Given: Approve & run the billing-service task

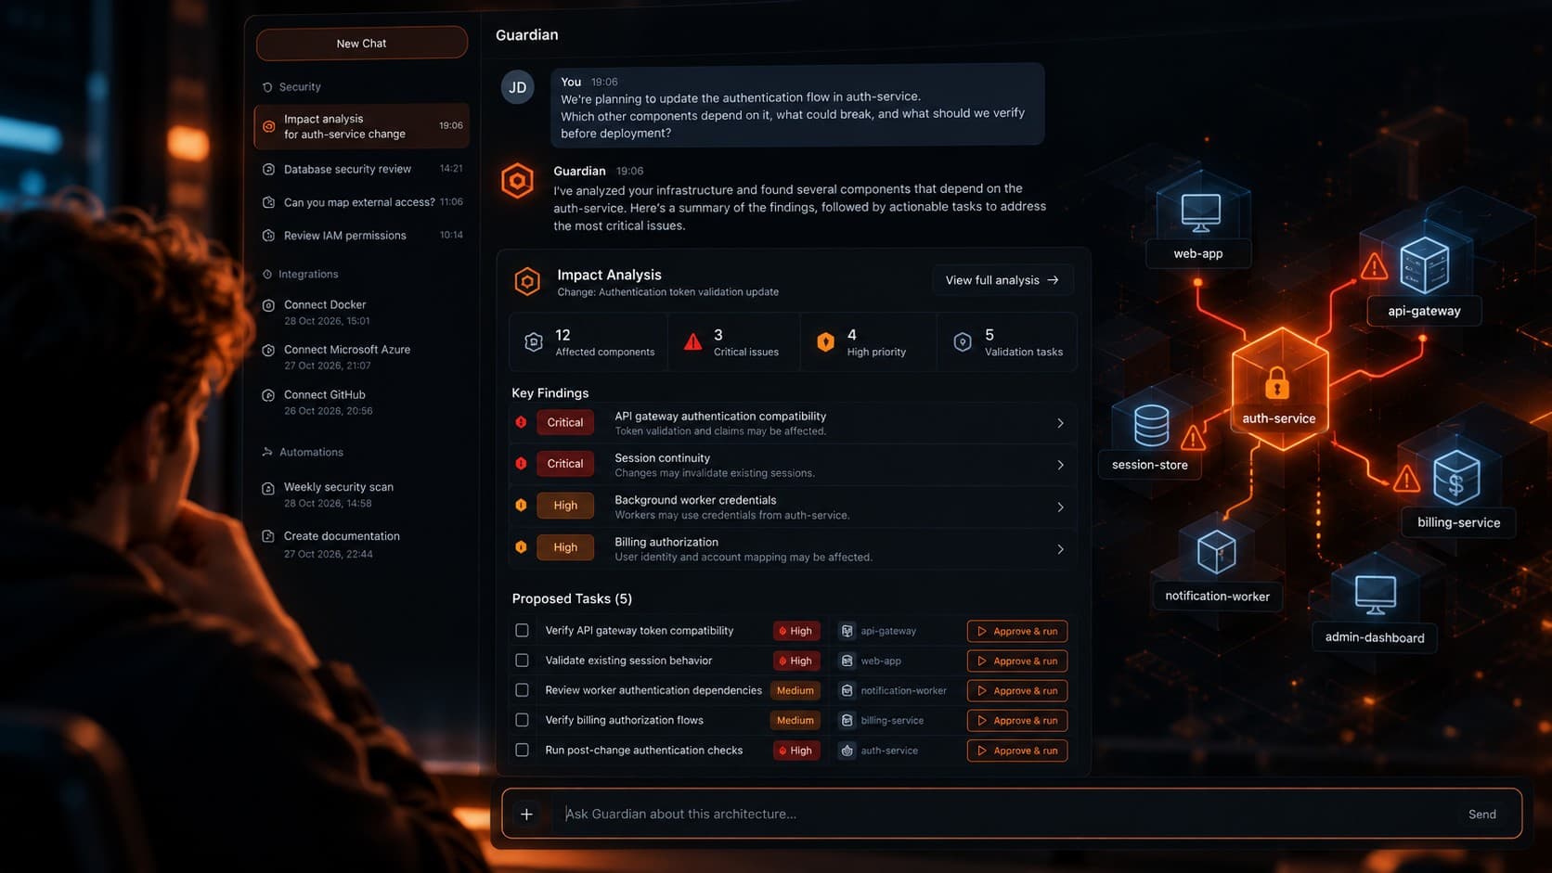Looking at the screenshot, I should pyautogui.click(x=1017, y=721).
